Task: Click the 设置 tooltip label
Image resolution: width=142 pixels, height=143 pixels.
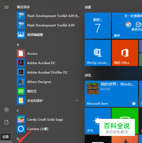Action: tap(5, 137)
